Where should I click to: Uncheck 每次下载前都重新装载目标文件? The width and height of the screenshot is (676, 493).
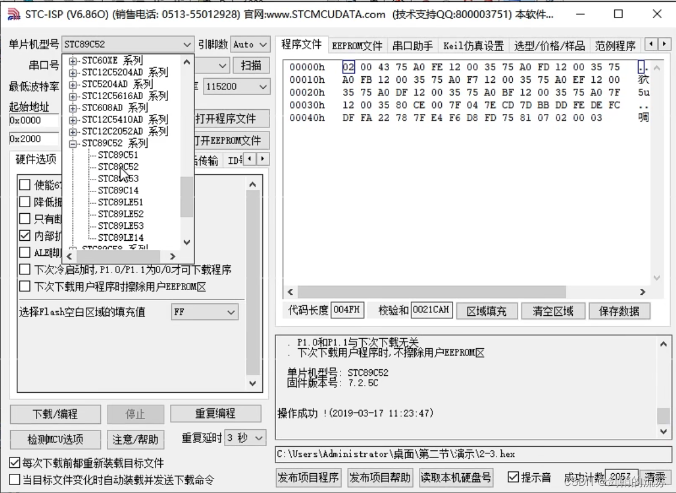click(14, 463)
